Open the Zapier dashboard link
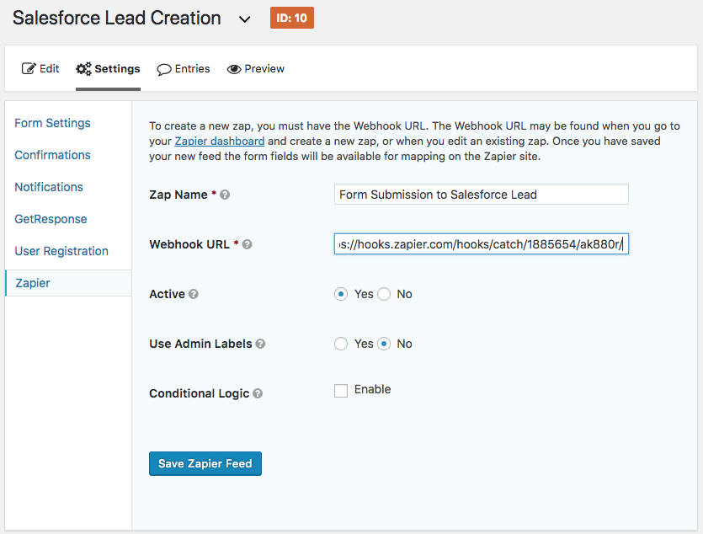703x534 pixels. 219,142
